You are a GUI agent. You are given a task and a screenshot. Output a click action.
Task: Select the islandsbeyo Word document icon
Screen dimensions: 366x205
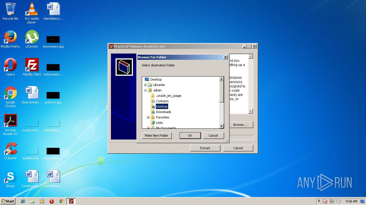(x=53, y=11)
